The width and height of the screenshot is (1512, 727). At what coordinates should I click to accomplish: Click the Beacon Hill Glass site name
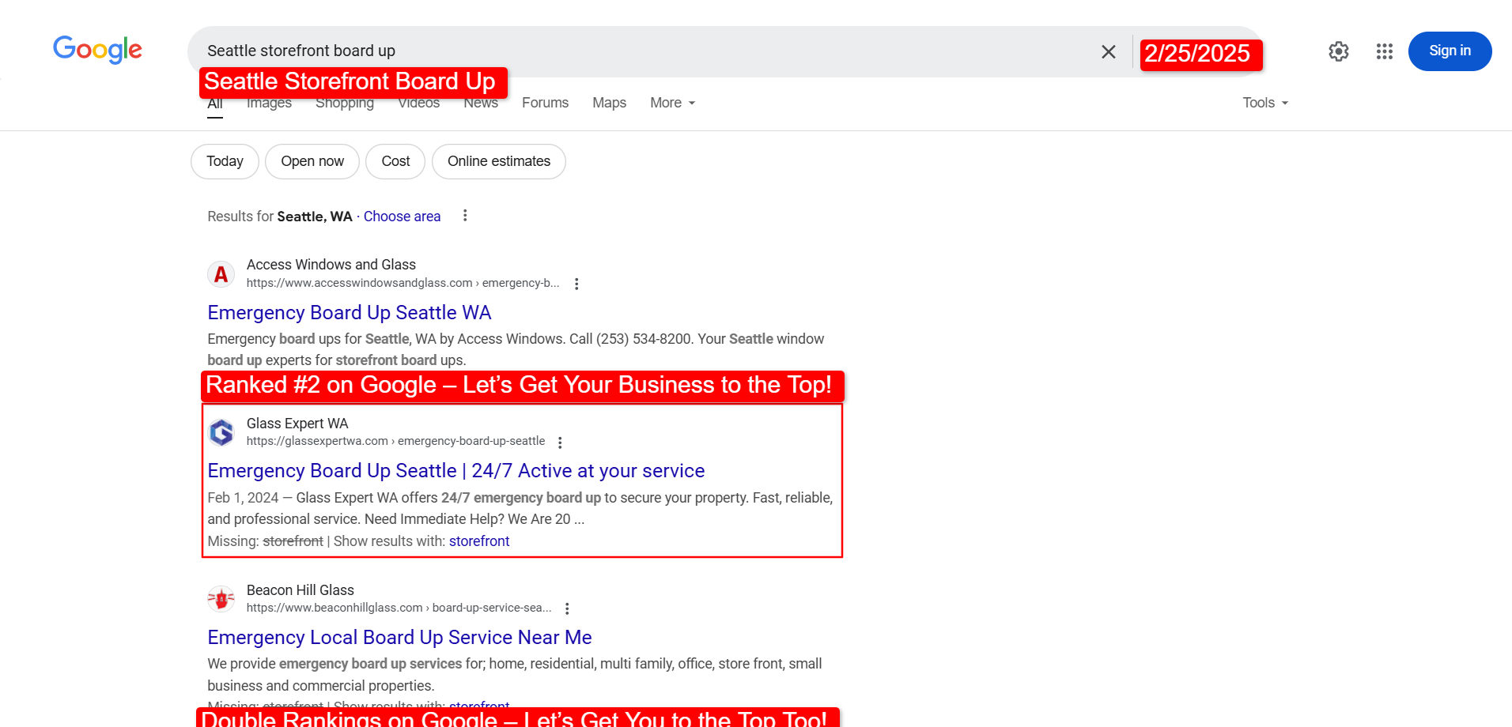301,590
